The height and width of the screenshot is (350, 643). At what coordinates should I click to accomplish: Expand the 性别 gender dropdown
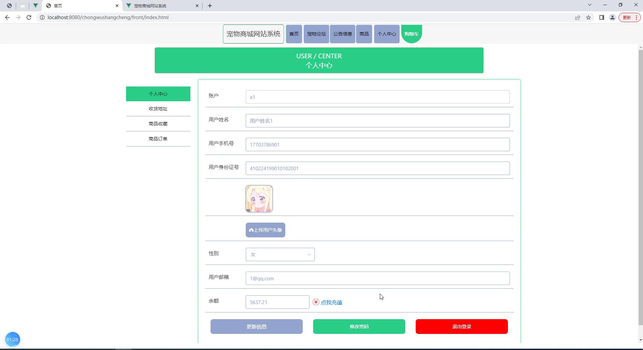click(280, 254)
